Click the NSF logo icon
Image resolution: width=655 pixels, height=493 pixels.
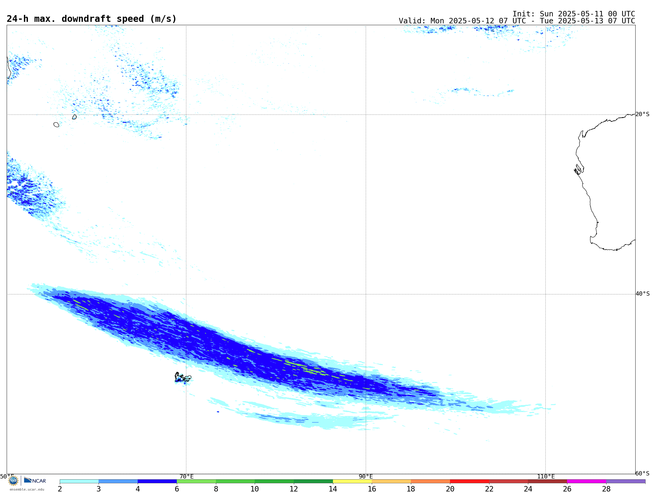pos(13,480)
